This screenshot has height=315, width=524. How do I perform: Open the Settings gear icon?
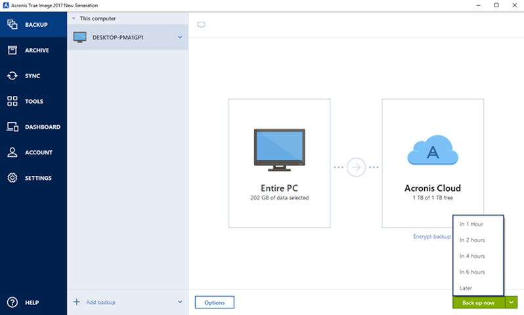click(x=12, y=178)
